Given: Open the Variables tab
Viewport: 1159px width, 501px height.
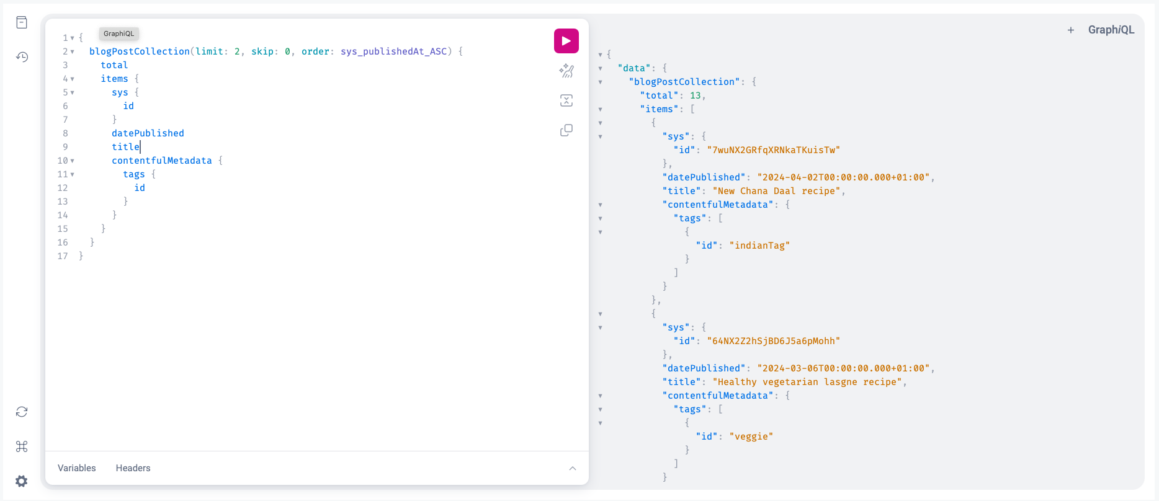Looking at the screenshot, I should coord(76,468).
